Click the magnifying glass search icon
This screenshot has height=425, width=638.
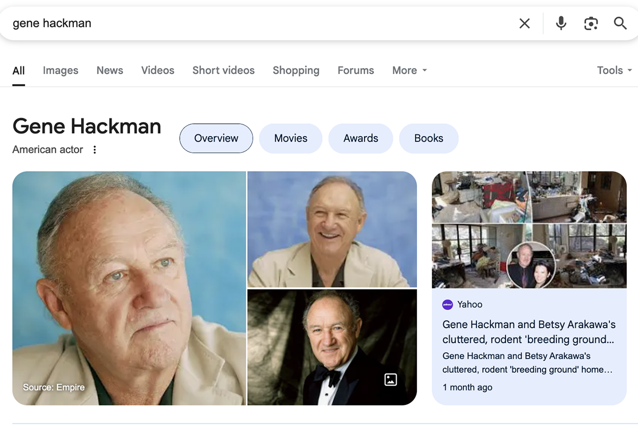coord(620,23)
